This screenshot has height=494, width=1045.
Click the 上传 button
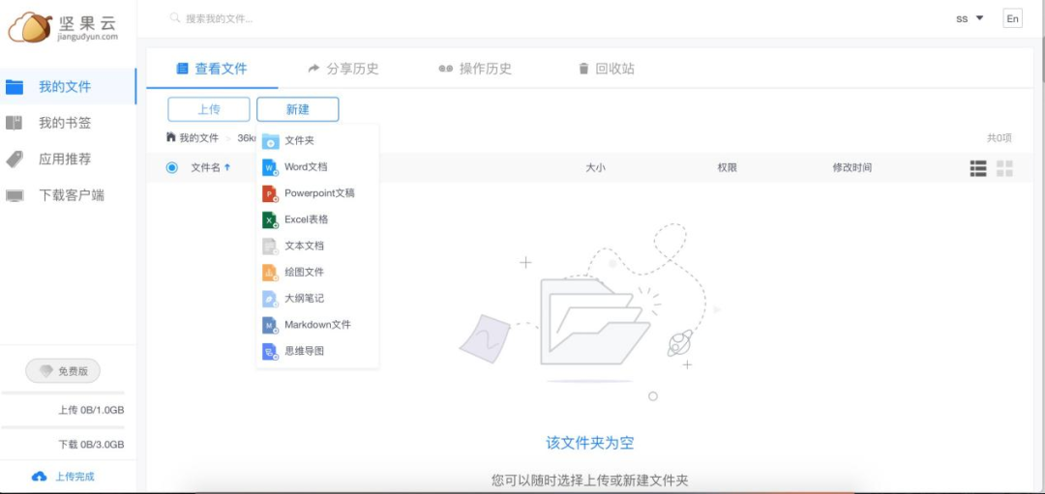coord(209,109)
